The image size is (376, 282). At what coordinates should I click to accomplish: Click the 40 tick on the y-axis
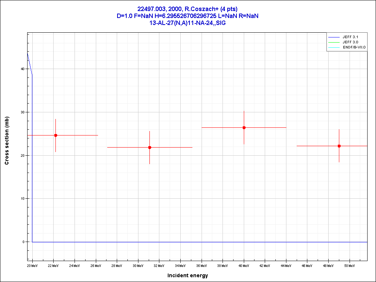22,69
